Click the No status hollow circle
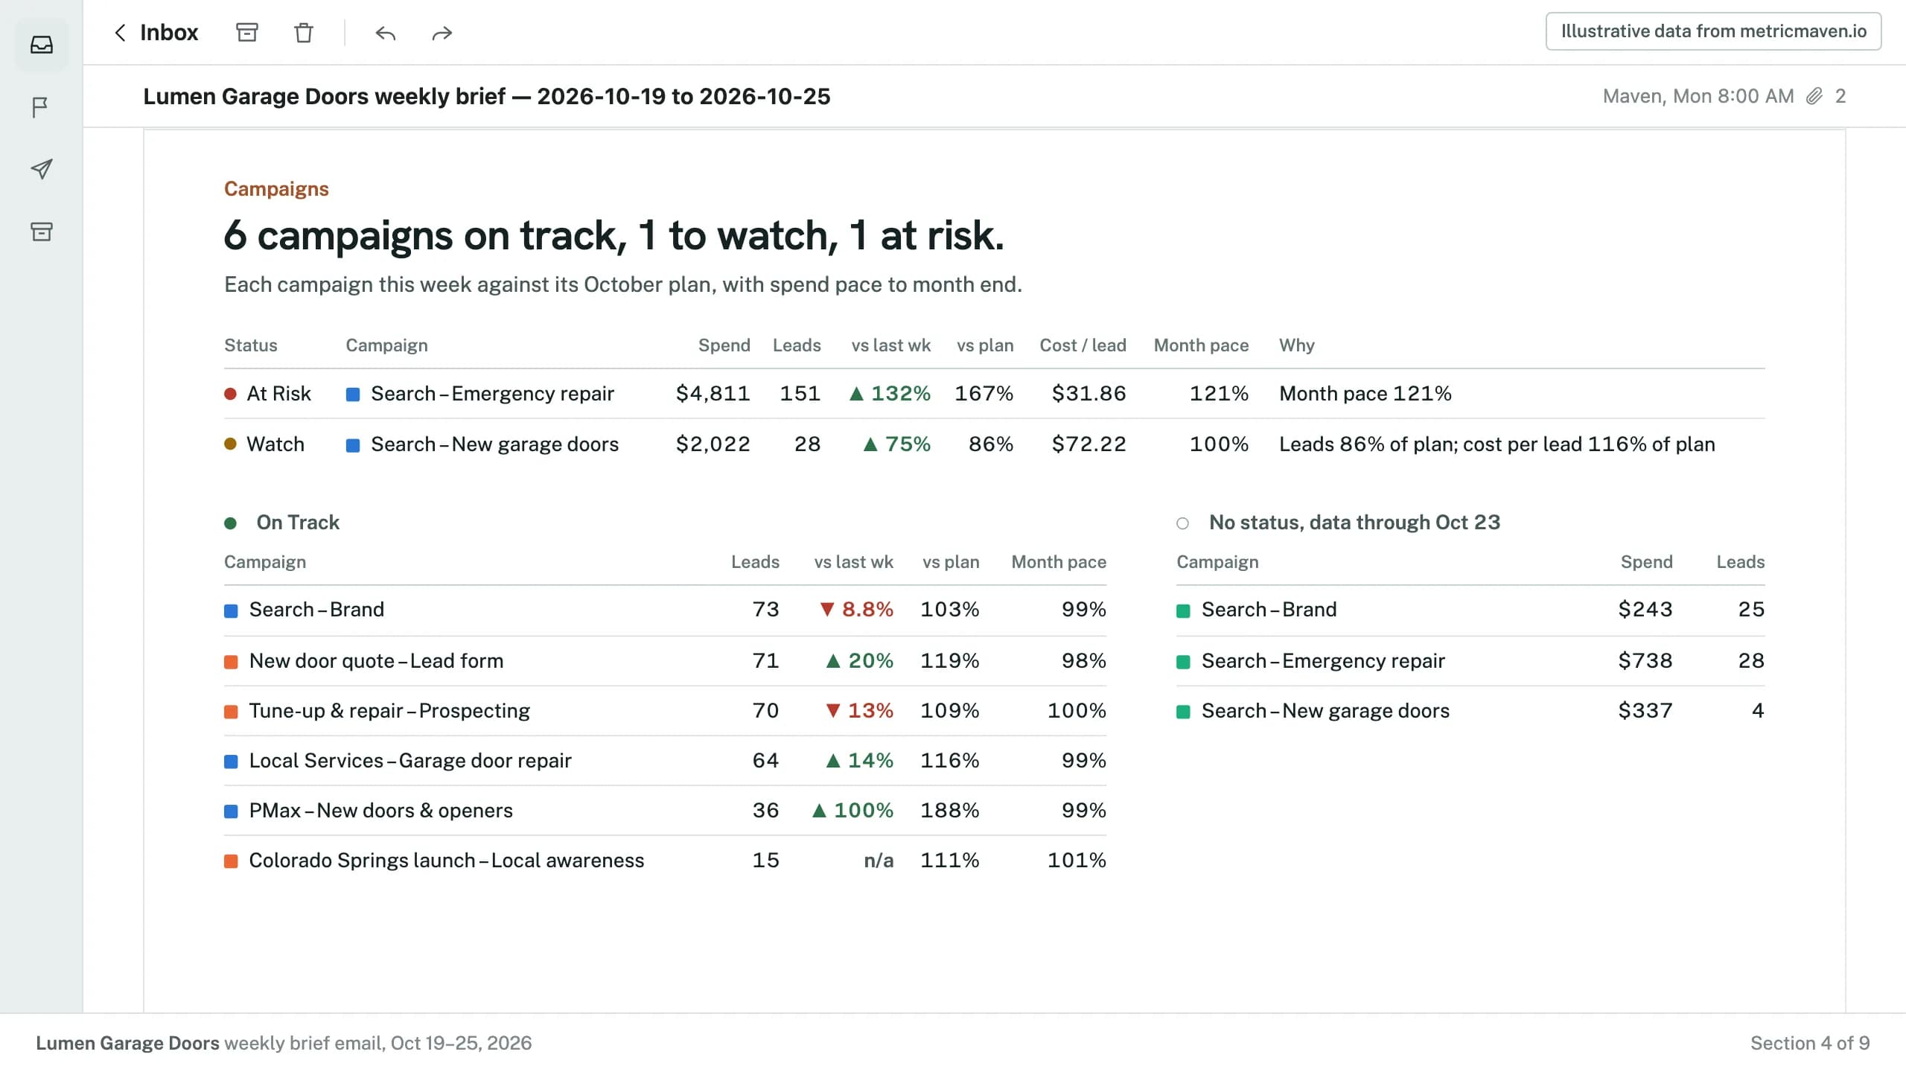 [1183, 523]
